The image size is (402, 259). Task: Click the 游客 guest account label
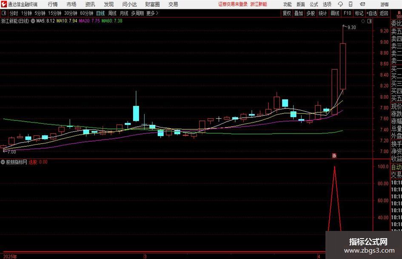point(384,4)
